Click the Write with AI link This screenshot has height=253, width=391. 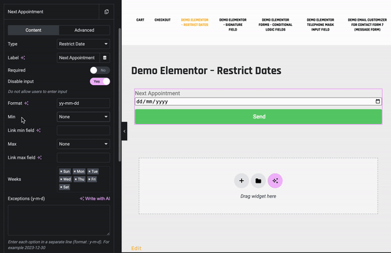click(94, 198)
